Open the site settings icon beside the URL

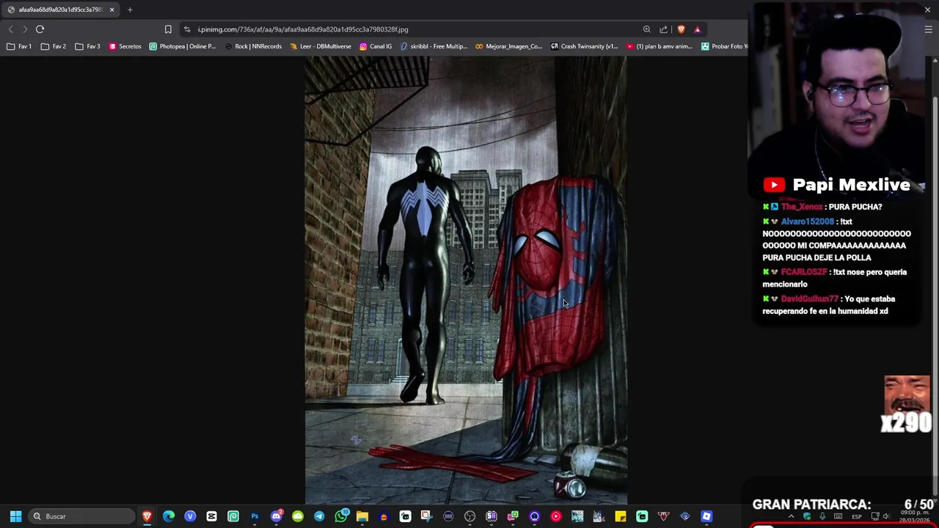[187, 29]
